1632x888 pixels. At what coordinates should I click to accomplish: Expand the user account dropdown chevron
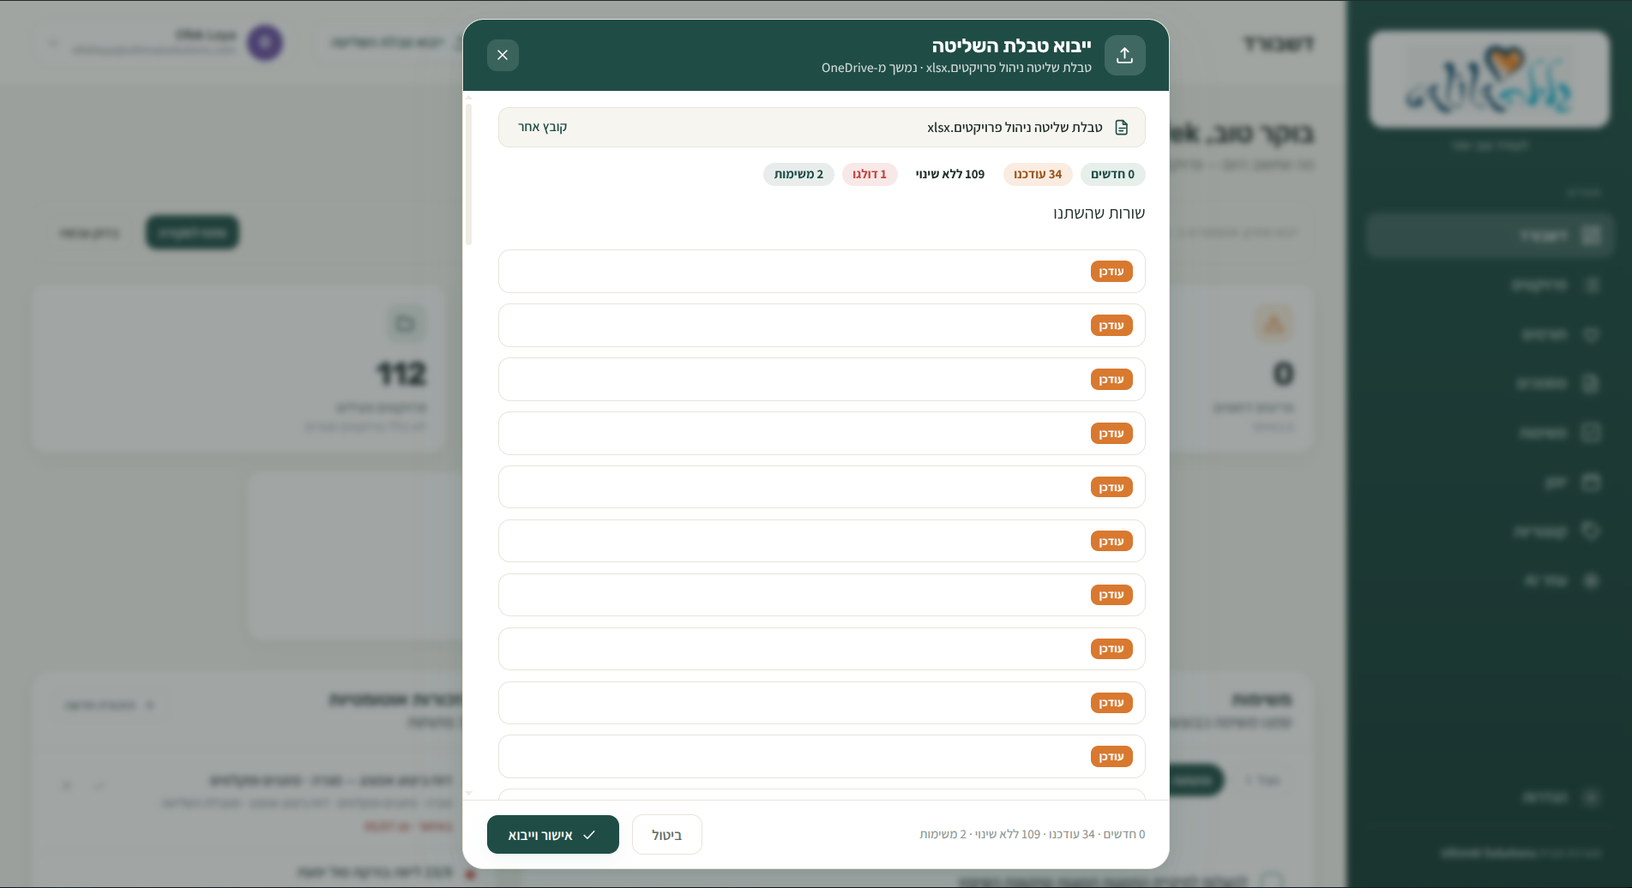pos(53,43)
